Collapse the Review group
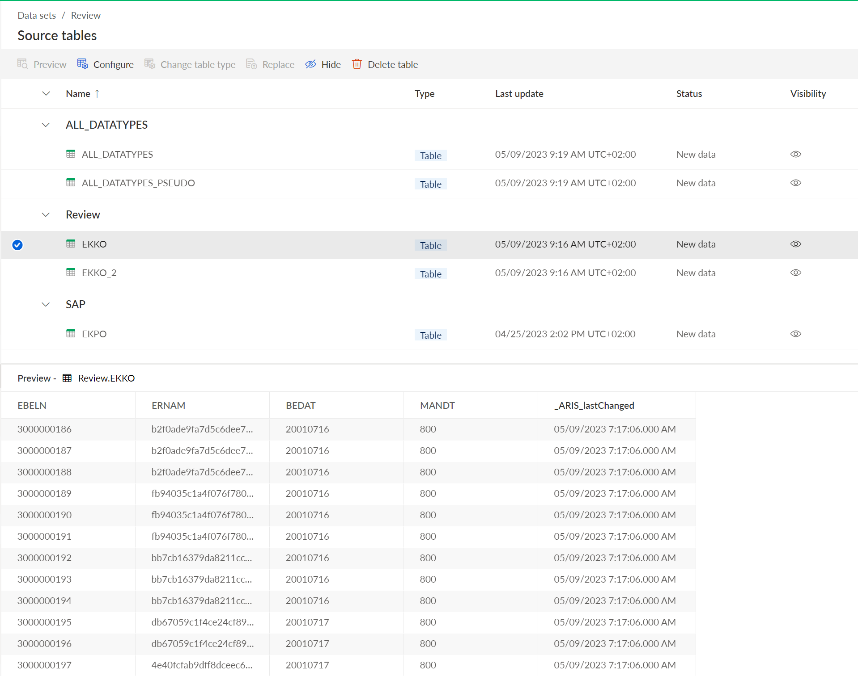The width and height of the screenshot is (858, 676). pos(46,214)
